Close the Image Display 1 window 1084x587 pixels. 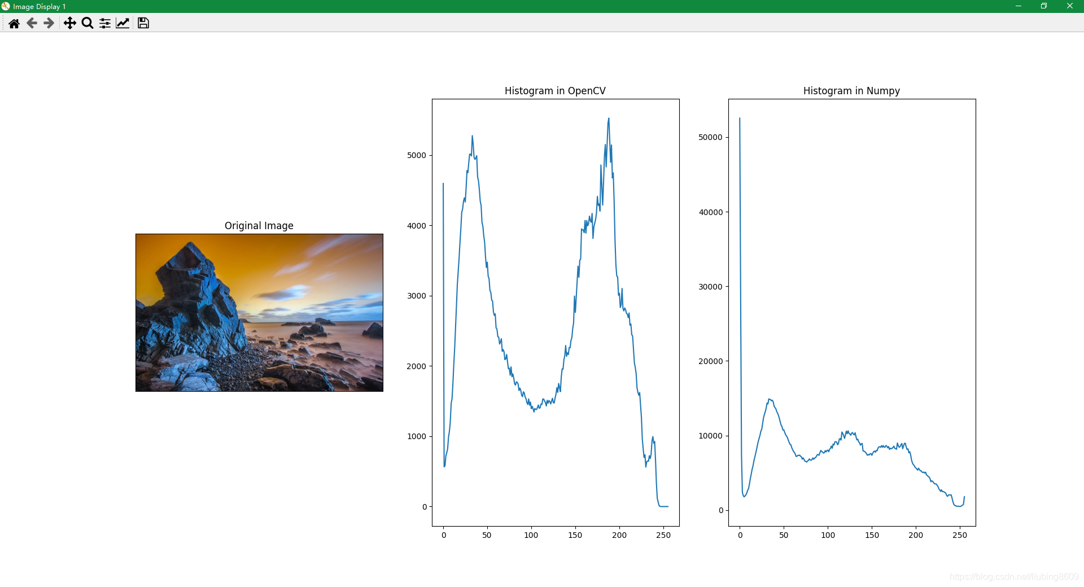click(x=1070, y=6)
